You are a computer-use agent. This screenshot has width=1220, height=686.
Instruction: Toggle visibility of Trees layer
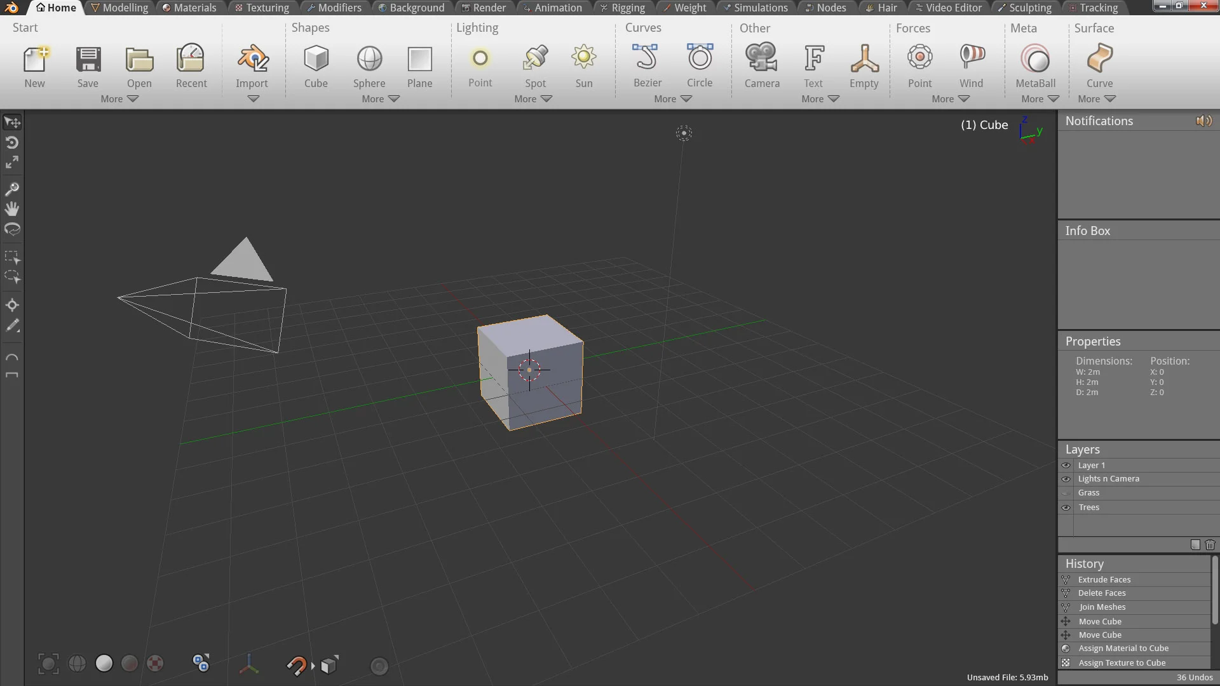point(1066,508)
